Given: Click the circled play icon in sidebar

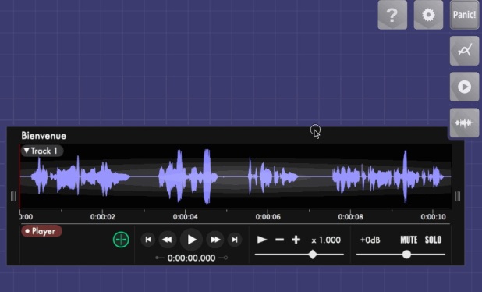Looking at the screenshot, I should click(x=464, y=87).
